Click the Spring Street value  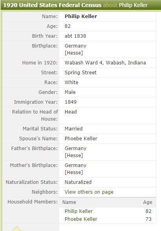click(x=80, y=72)
